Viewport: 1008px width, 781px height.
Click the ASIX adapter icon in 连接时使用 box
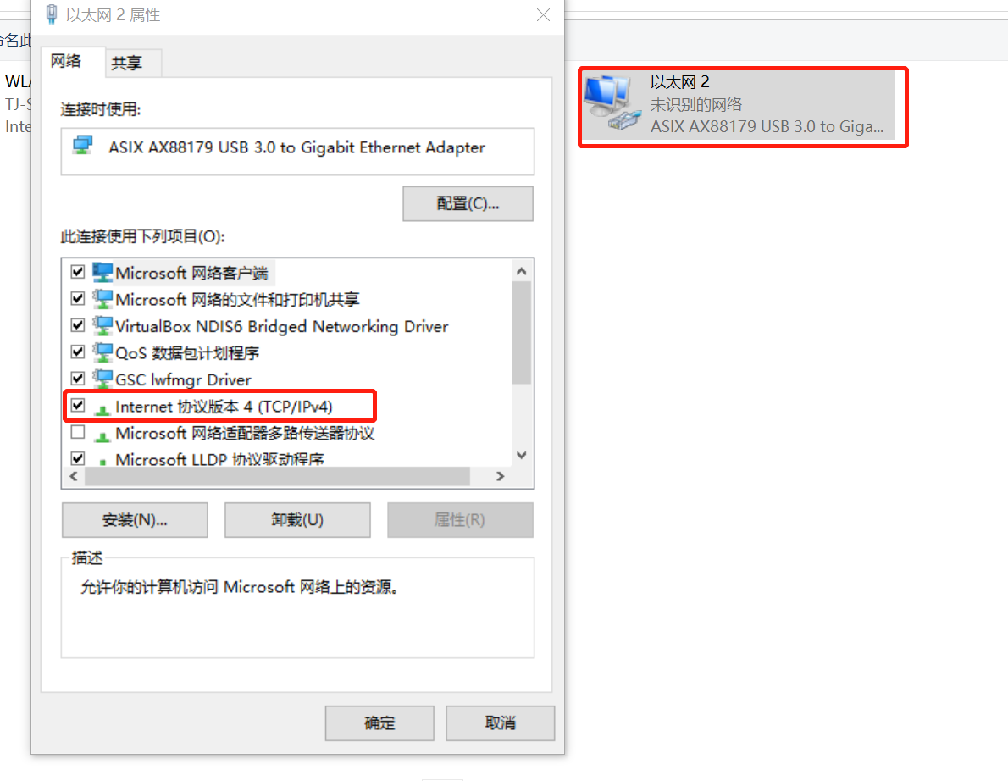[83, 145]
